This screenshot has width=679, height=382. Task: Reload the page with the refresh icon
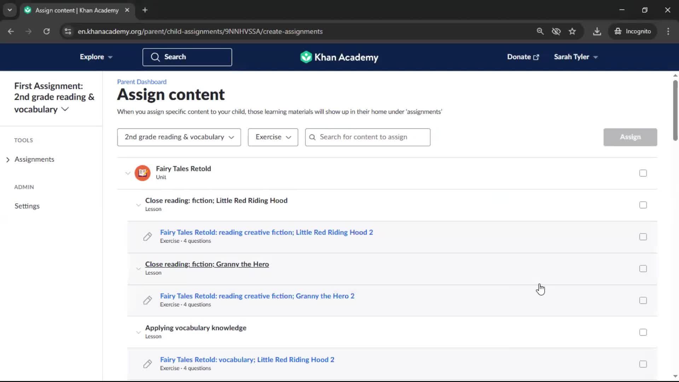47,31
